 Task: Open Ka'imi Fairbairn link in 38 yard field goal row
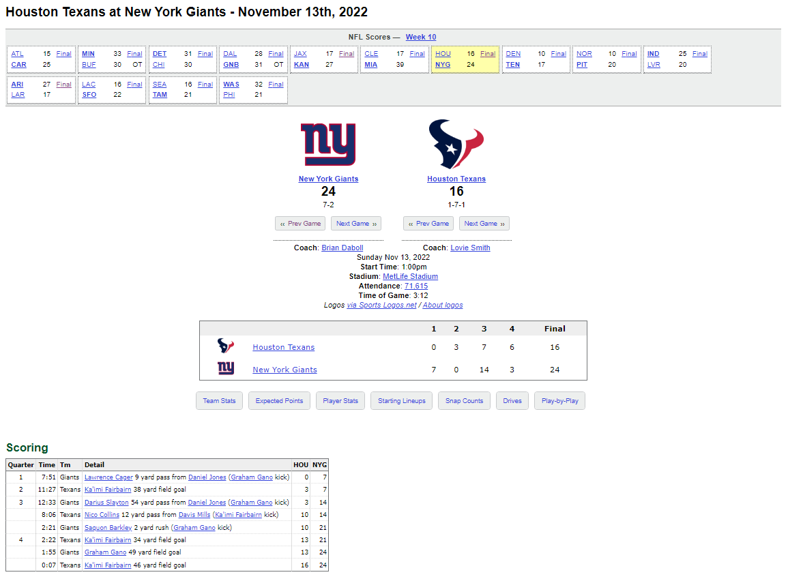[x=108, y=489]
